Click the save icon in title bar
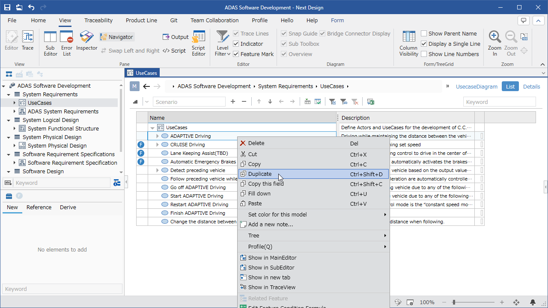Viewport: 548px width, 308px height. (x=7, y=7)
